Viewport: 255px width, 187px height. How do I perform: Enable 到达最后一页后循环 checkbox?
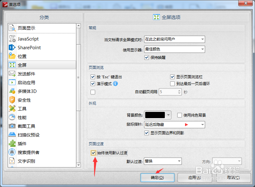pos(172,84)
